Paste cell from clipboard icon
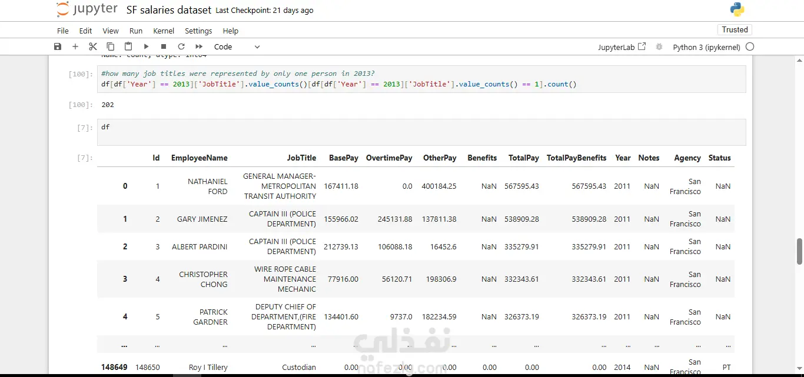The image size is (804, 377). point(128,46)
